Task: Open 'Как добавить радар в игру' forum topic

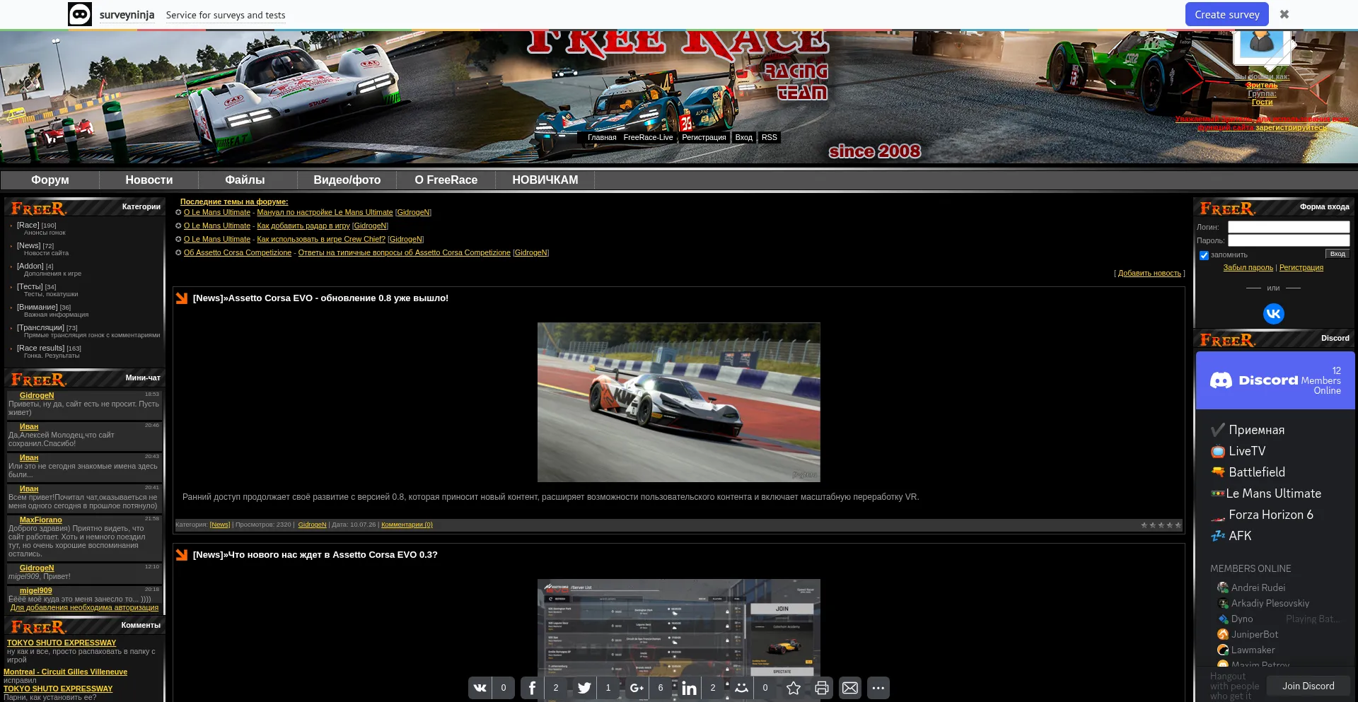Action: pyautogui.click(x=303, y=226)
